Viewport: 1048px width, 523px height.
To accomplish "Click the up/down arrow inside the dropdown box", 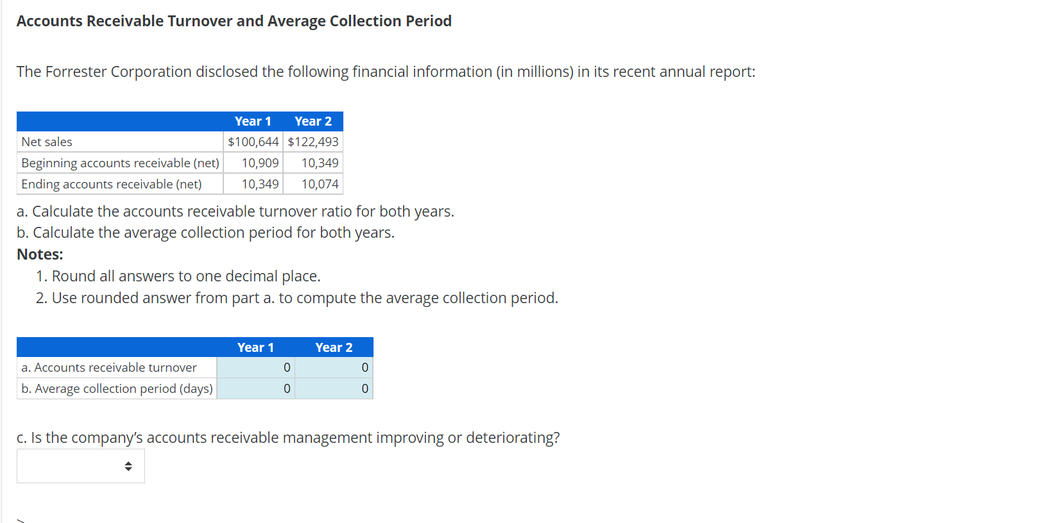I will click(129, 466).
